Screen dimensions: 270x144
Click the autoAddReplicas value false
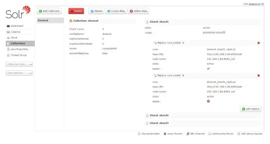click(x=105, y=53)
